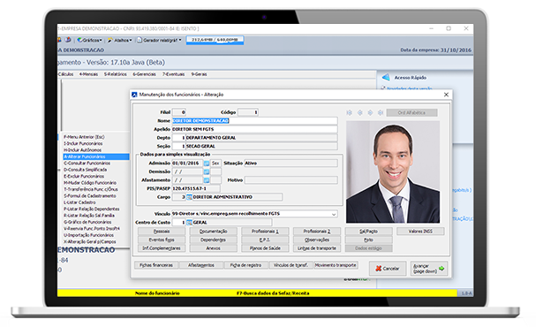Click the Centro de Custo lookup icon
Image resolution: width=536 pixels, height=327 pixels.
pos(189,223)
